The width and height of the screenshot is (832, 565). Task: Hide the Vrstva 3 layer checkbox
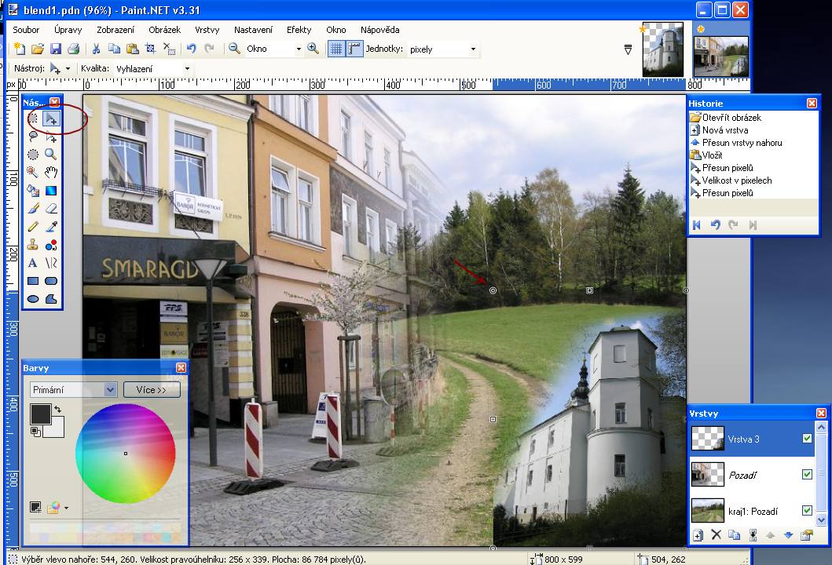point(807,439)
